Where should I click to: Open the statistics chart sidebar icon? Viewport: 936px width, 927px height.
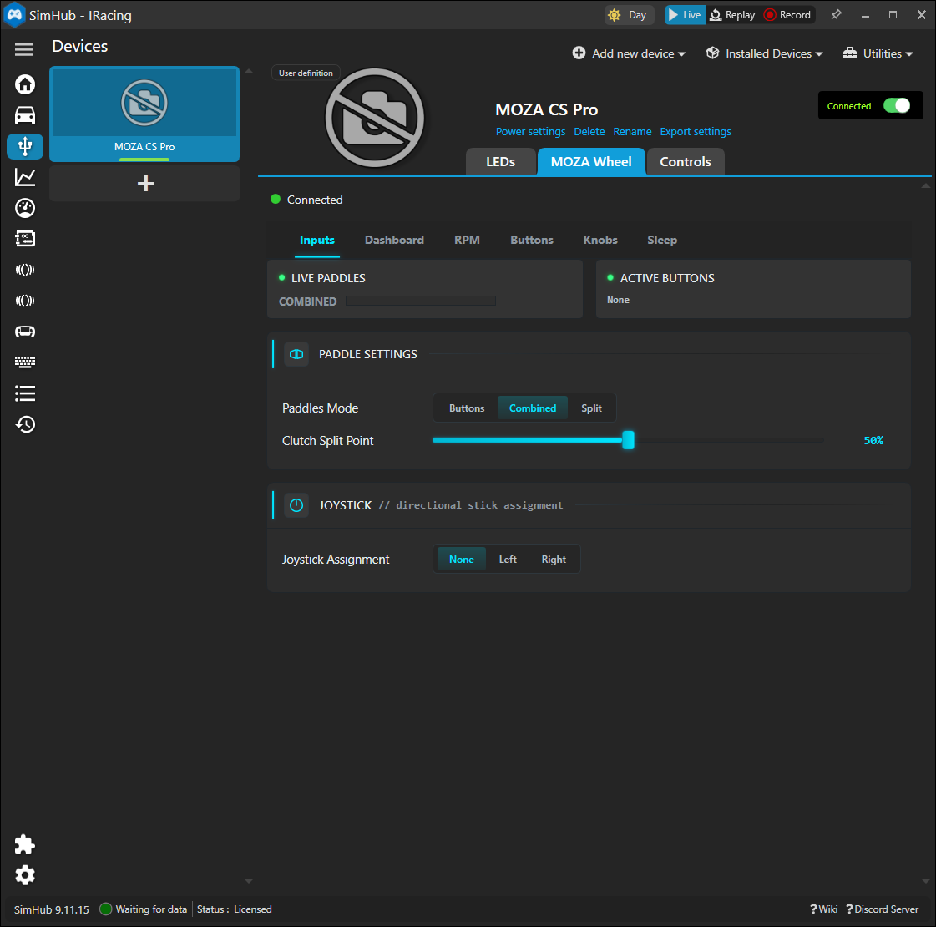pos(25,177)
